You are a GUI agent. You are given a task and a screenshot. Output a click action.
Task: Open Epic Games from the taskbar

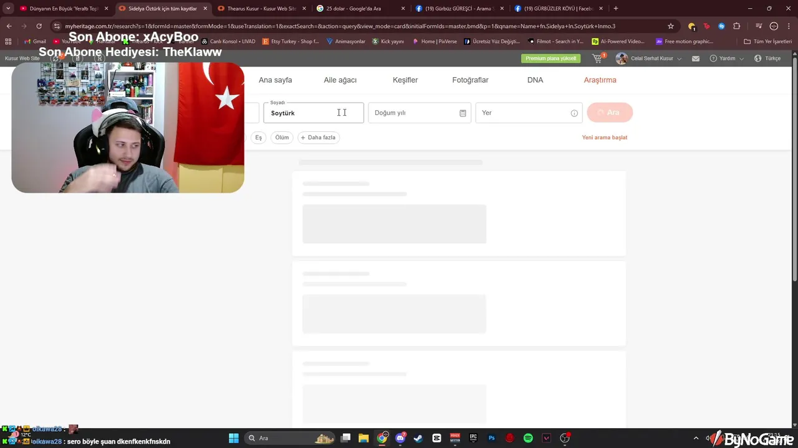pyautogui.click(x=473, y=438)
